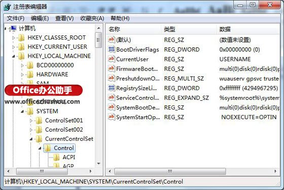Image resolution: width=284 pixels, height=190 pixels.
Task: Open the 编辑(E) menu
Action: [x=40, y=18]
